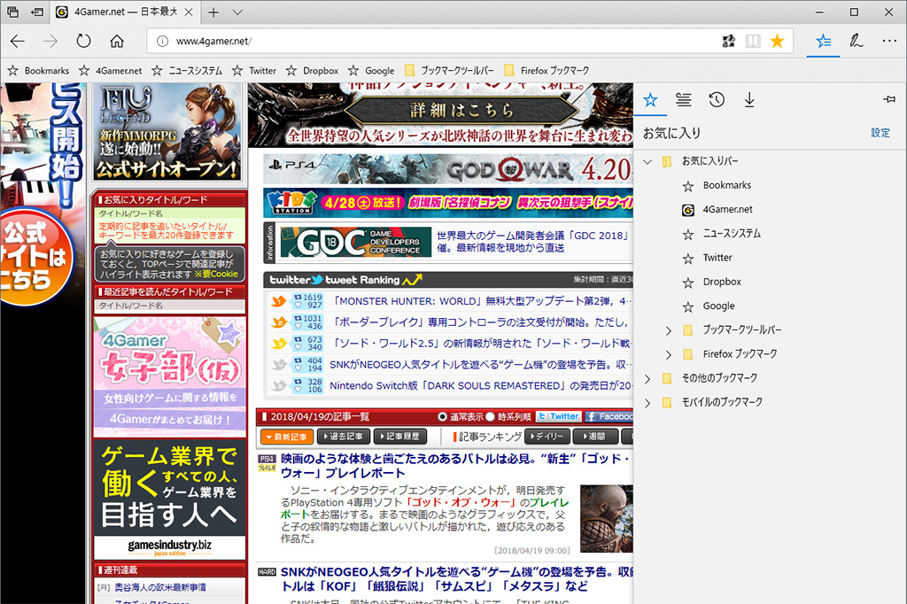
Task: Show tab previews chevron
Action: click(237, 12)
